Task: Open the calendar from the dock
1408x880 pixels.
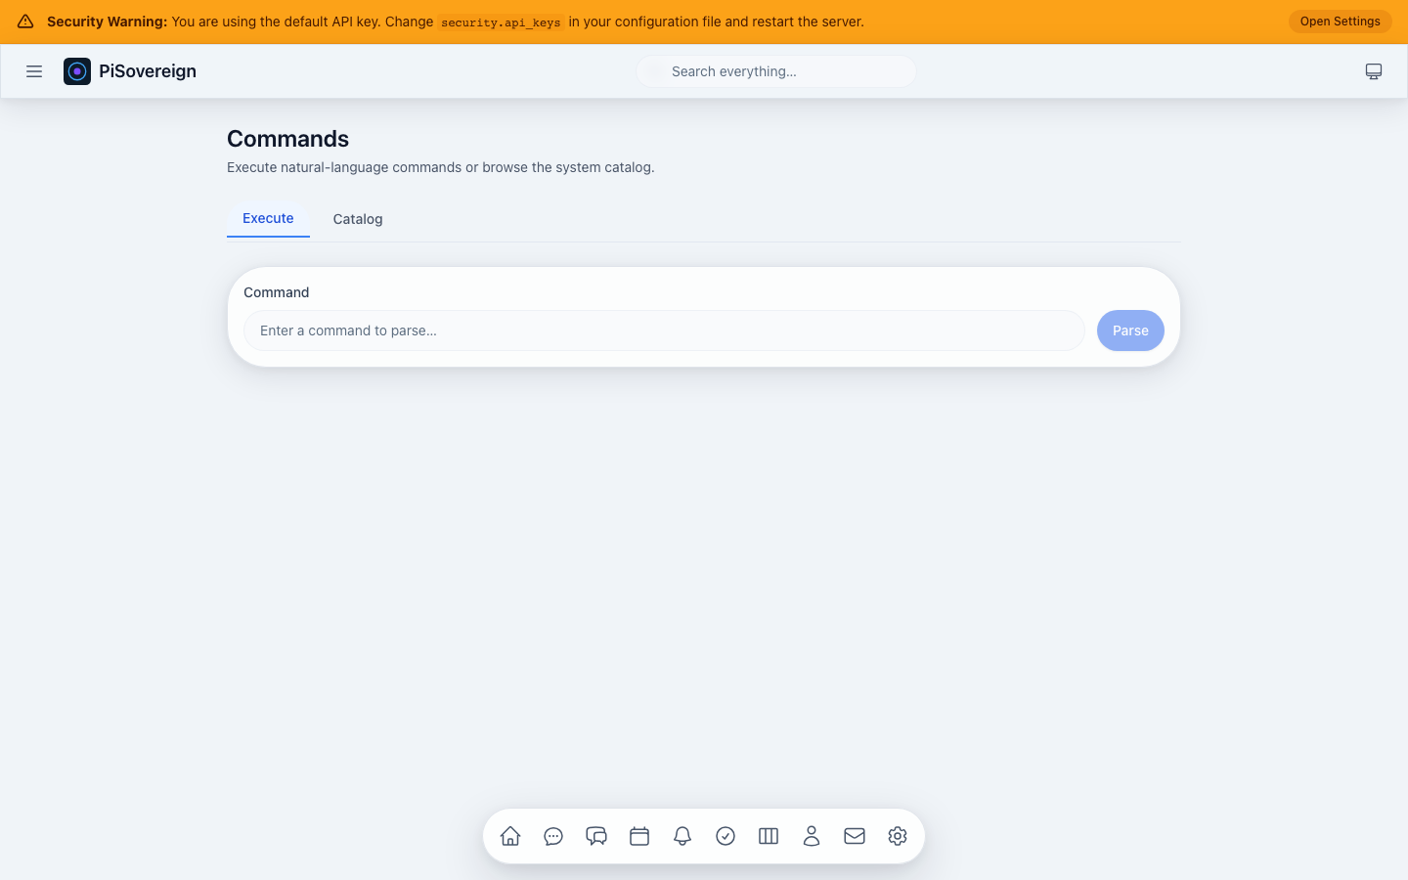Action: coord(639,836)
